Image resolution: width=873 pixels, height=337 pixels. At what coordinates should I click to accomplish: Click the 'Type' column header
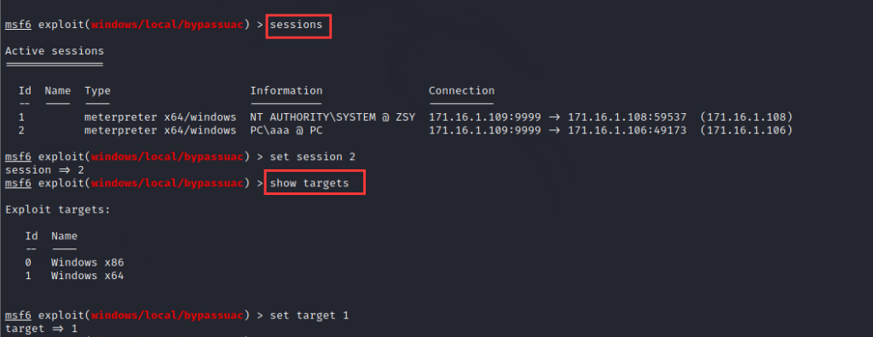point(97,91)
